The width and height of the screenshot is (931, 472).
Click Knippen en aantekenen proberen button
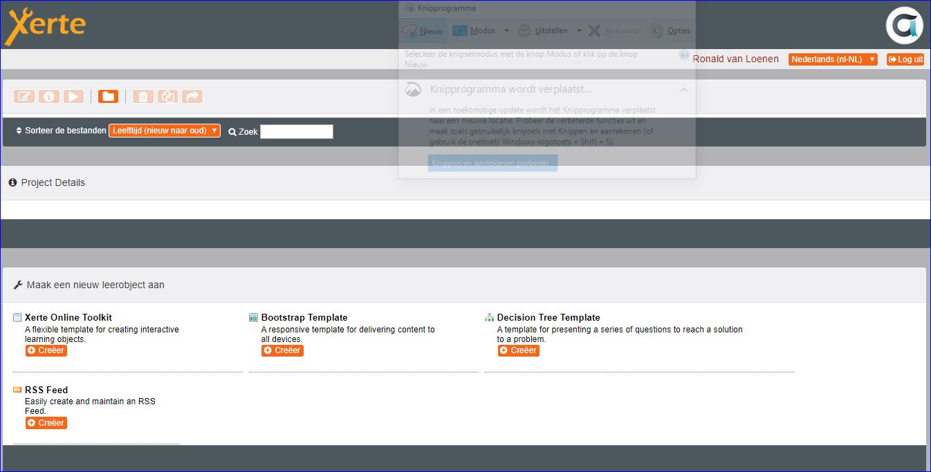[492, 164]
